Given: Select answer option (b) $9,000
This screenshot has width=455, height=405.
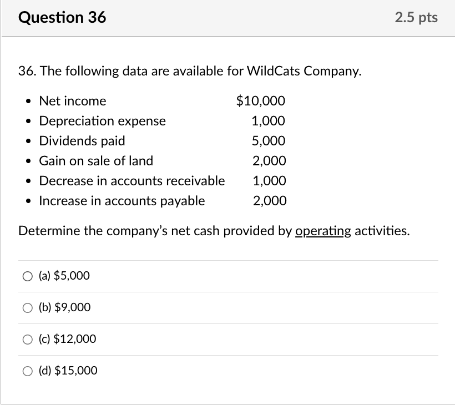Looking at the screenshot, I should coord(27,308).
